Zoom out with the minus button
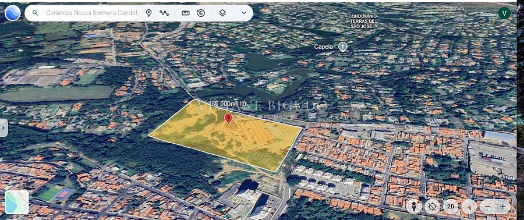Screen dimensions: 524x220 [487, 207]
